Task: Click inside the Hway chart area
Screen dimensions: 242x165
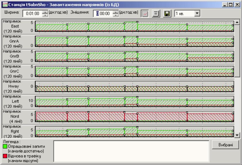Action: (x=134, y=87)
